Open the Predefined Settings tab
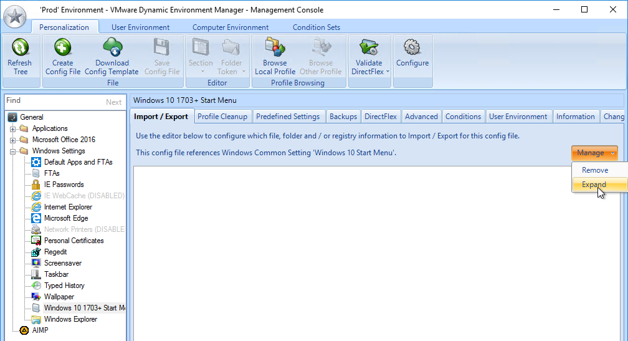Image resolution: width=628 pixels, height=341 pixels. pos(288,116)
